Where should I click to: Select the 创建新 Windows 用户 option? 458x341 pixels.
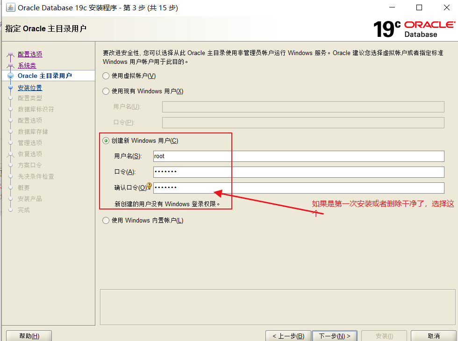106,140
